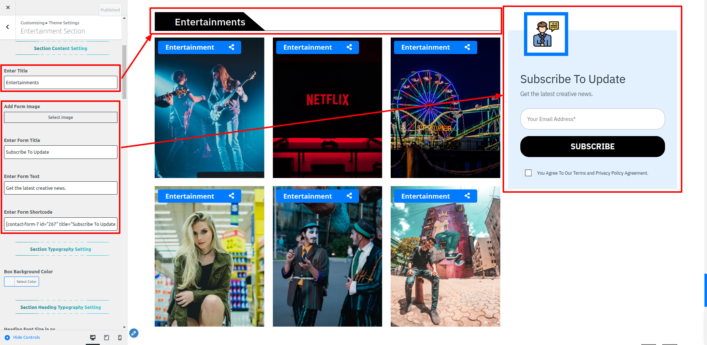707x345 pixels.
Task: Click the sidebar scrollbar thumb
Action: [124, 72]
